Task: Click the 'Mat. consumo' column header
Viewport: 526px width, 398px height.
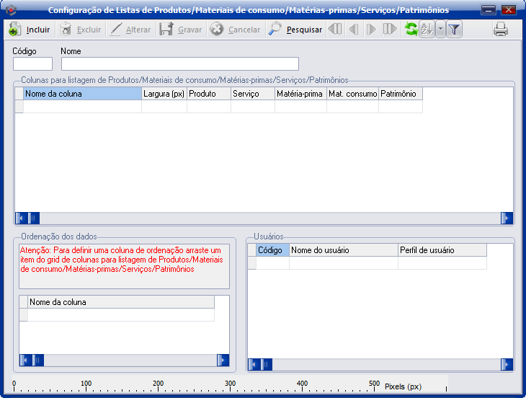Action: coord(352,94)
